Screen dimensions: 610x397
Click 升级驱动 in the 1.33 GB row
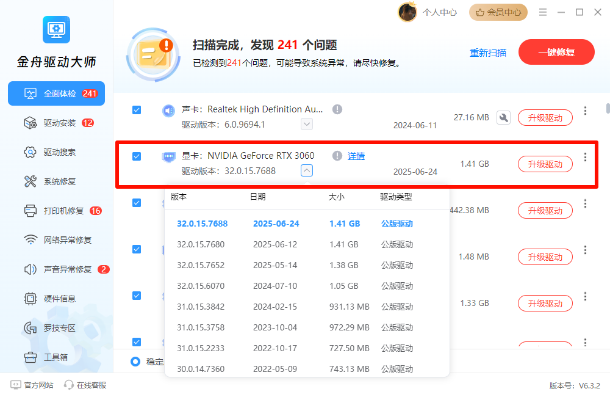pyautogui.click(x=545, y=303)
